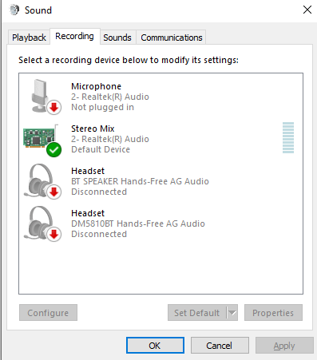
Task: Click the Set Default button
Action: pos(197,313)
